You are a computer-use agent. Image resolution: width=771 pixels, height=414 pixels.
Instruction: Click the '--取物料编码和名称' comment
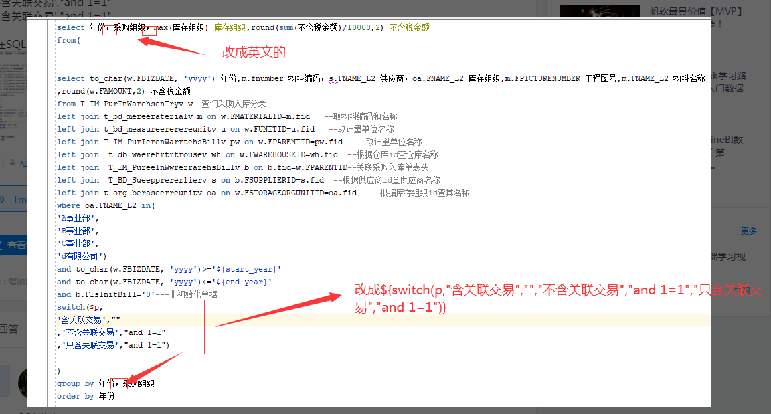pyautogui.click(x=361, y=116)
